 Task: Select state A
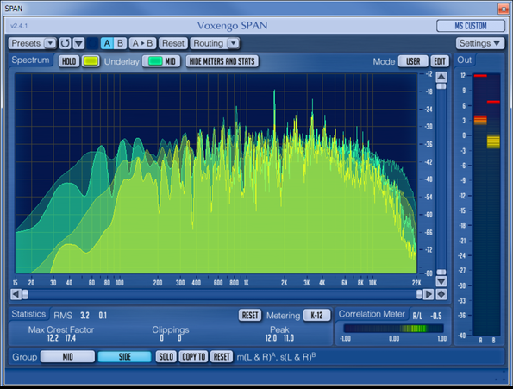[107, 43]
